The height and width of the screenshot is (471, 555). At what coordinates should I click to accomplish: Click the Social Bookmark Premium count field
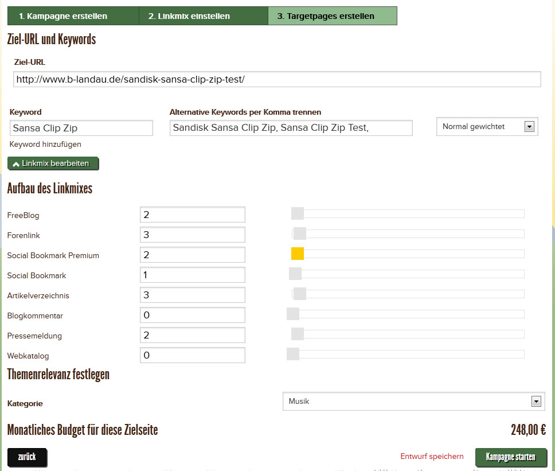193,255
